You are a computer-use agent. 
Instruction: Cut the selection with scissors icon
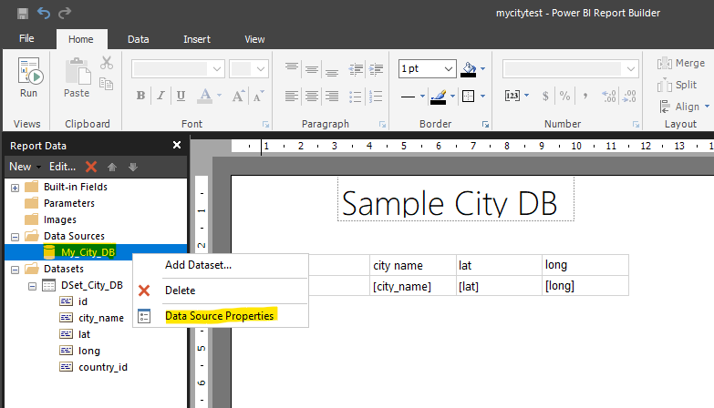pyautogui.click(x=107, y=63)
